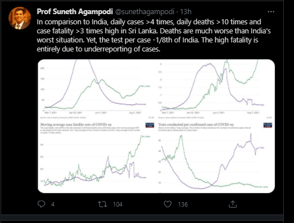
Task: Like the tweet with heart icon
Action: [168, 204]
